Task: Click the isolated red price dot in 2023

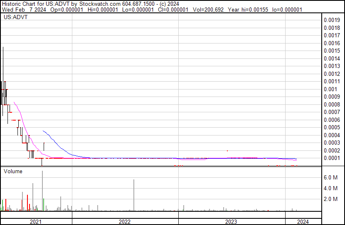Action: click(227, 151)
